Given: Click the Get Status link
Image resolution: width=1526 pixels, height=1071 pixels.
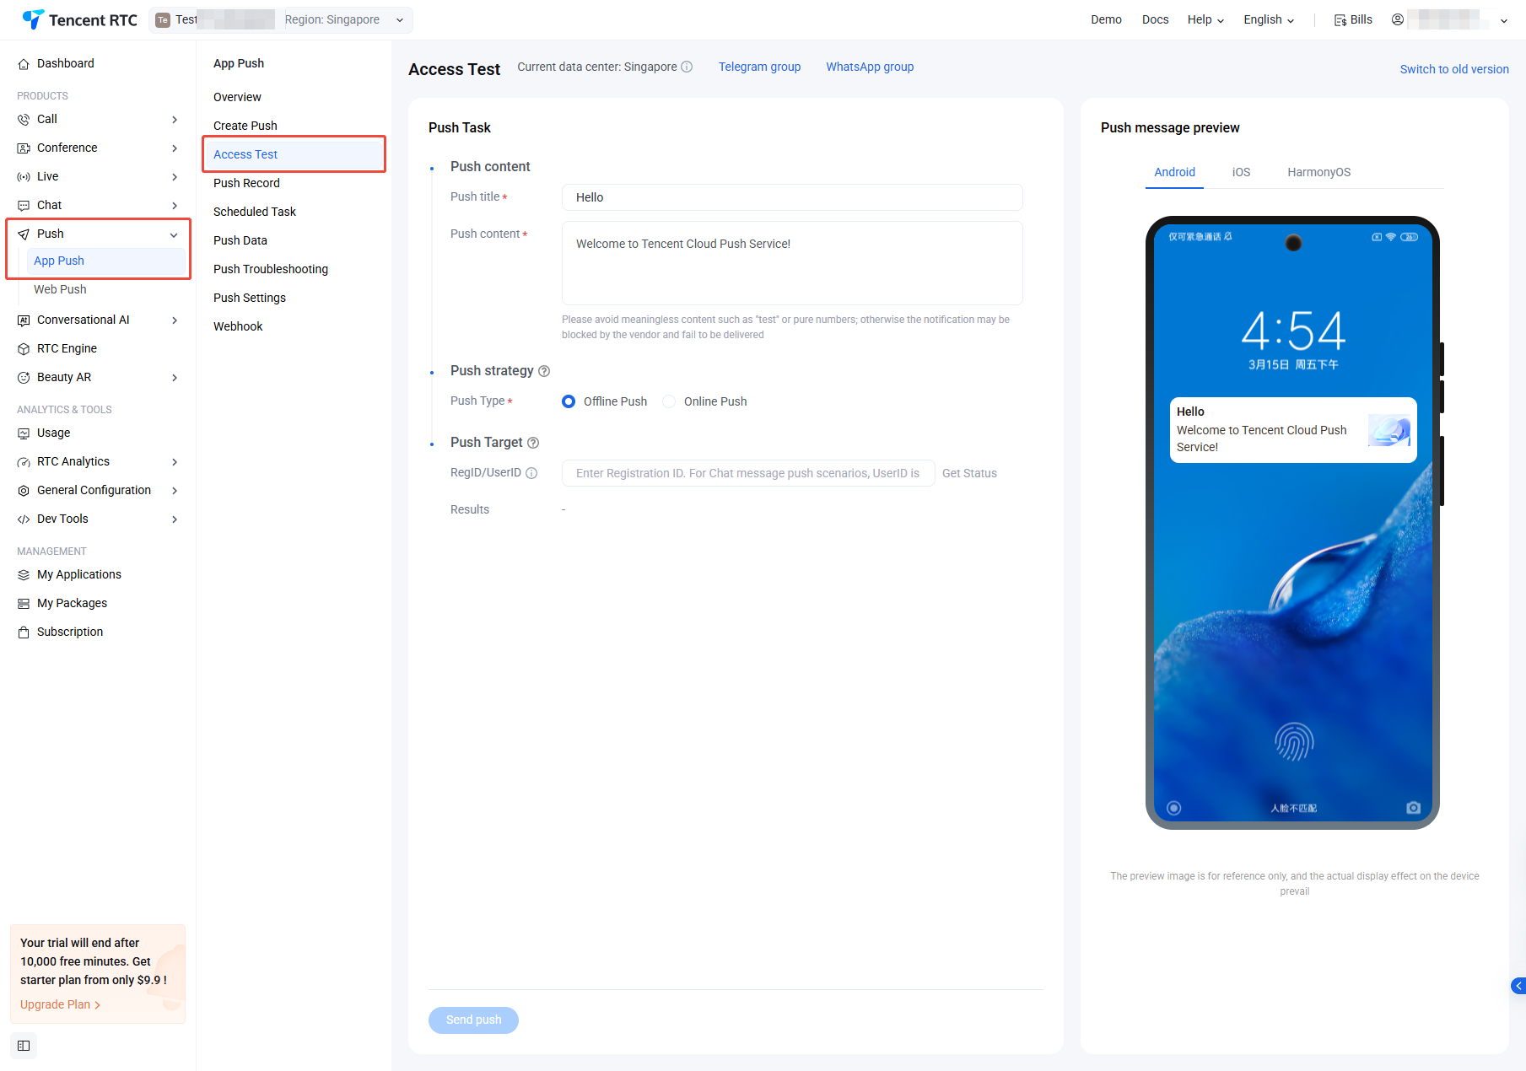Looking at the screenshot, I should [x=969, y=473].
